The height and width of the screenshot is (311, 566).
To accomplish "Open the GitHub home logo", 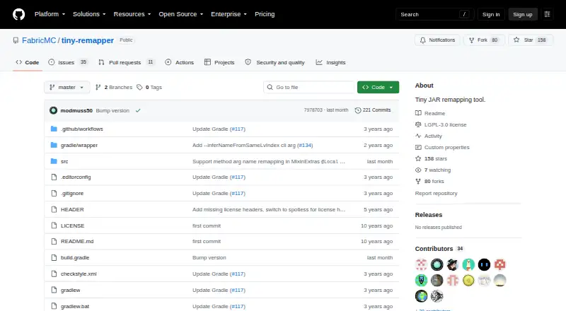I will [19, 14].
